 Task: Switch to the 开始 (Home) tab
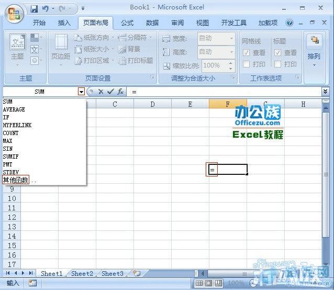[x=39, y=23]
